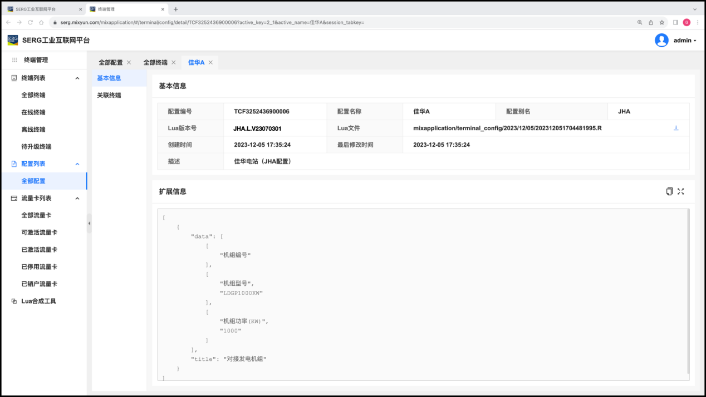The height and width of the screenshot is (397, 706).
Task: Expand extended info to fullscreen
Action: pos(681,191)
